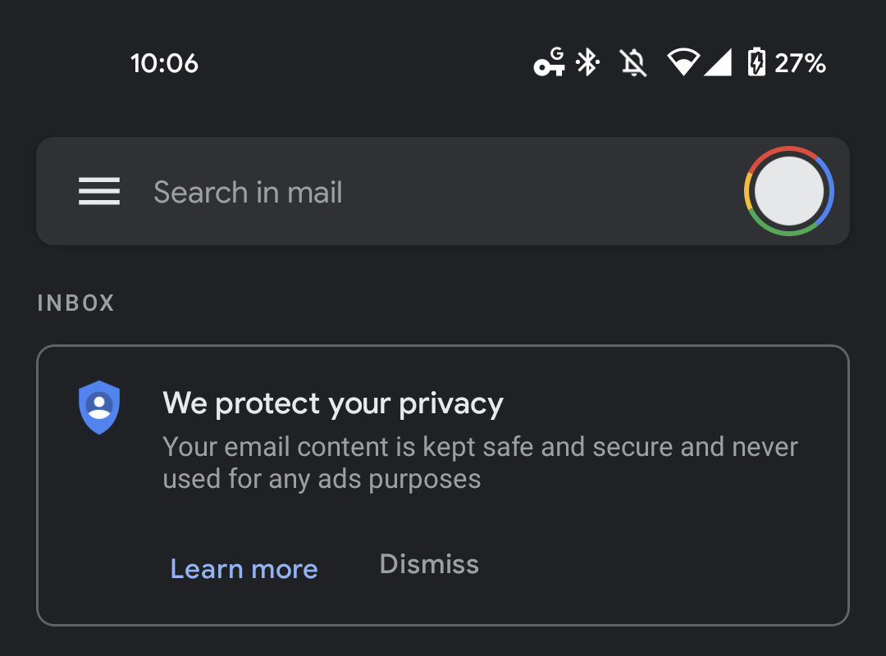The height and width of the screenshot is (656, 886).
Task: Tap blank card area right of Dismiss
Action: point(656,566)
